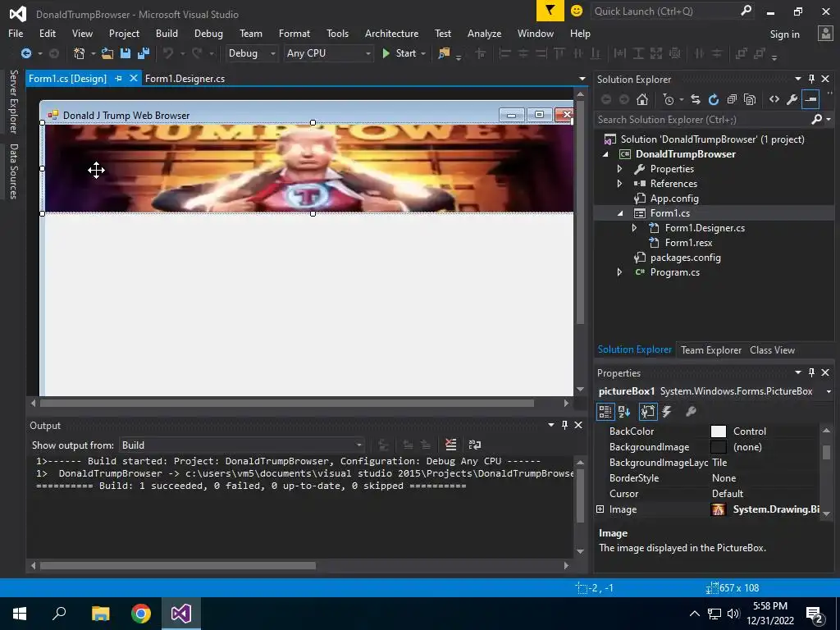
Task: Collapse the Form1.cs node
Action: [x=620, y=213]
